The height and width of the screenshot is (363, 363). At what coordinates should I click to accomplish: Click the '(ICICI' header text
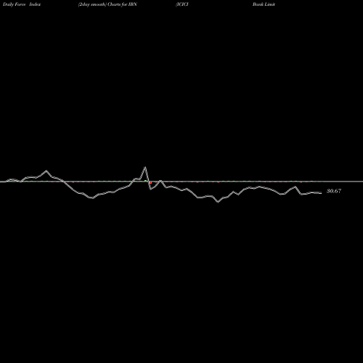tap(182, 4)
